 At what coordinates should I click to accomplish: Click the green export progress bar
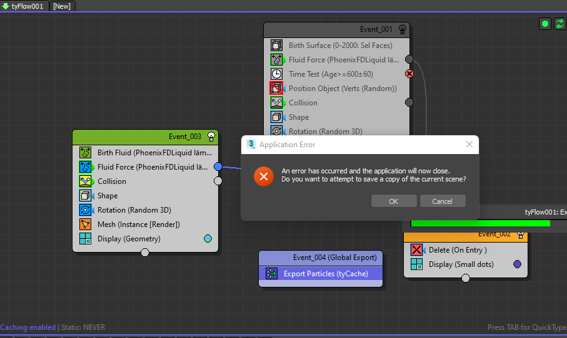(481, 224)
